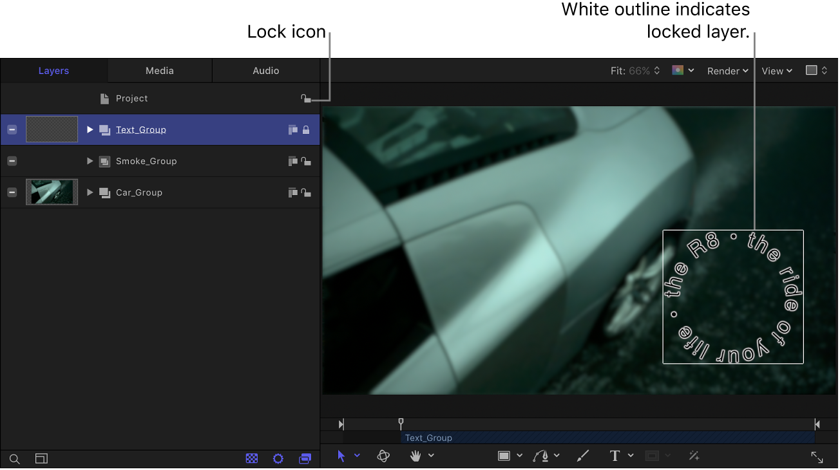Expand the Car_Group disclosure triangle

pos(90,193)
